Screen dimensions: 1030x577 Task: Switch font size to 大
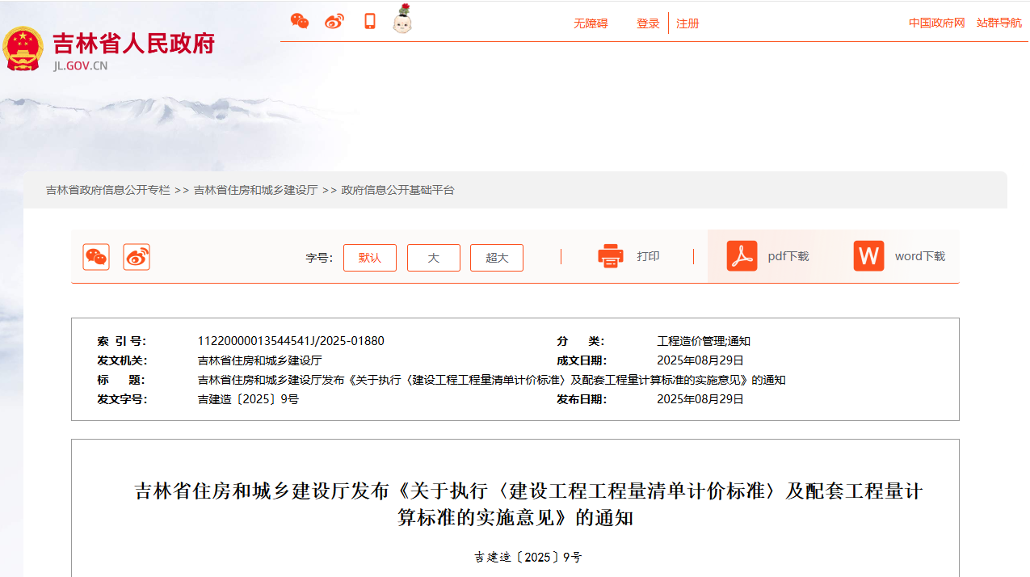point(433,257)
